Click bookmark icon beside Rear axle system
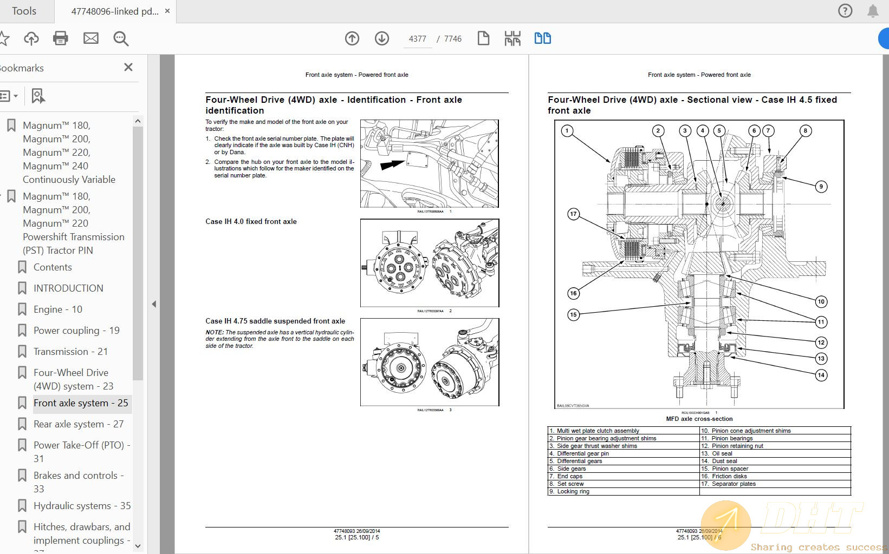The height and width of the screenshot is (554, 889). click(22, 424)
